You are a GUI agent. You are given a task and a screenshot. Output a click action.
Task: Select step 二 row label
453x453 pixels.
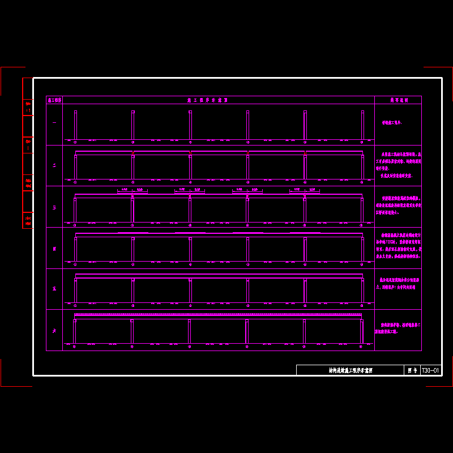point(54,165)
